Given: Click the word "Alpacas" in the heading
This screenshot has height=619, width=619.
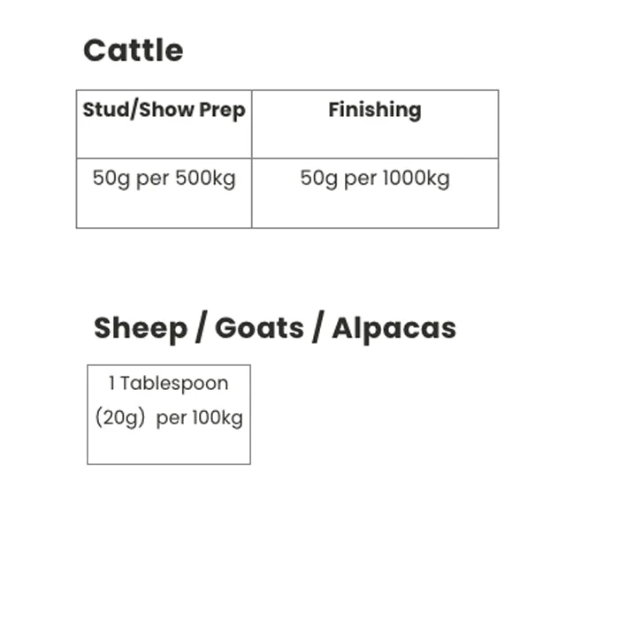Looking at the screenshot, I should point(394,328).
